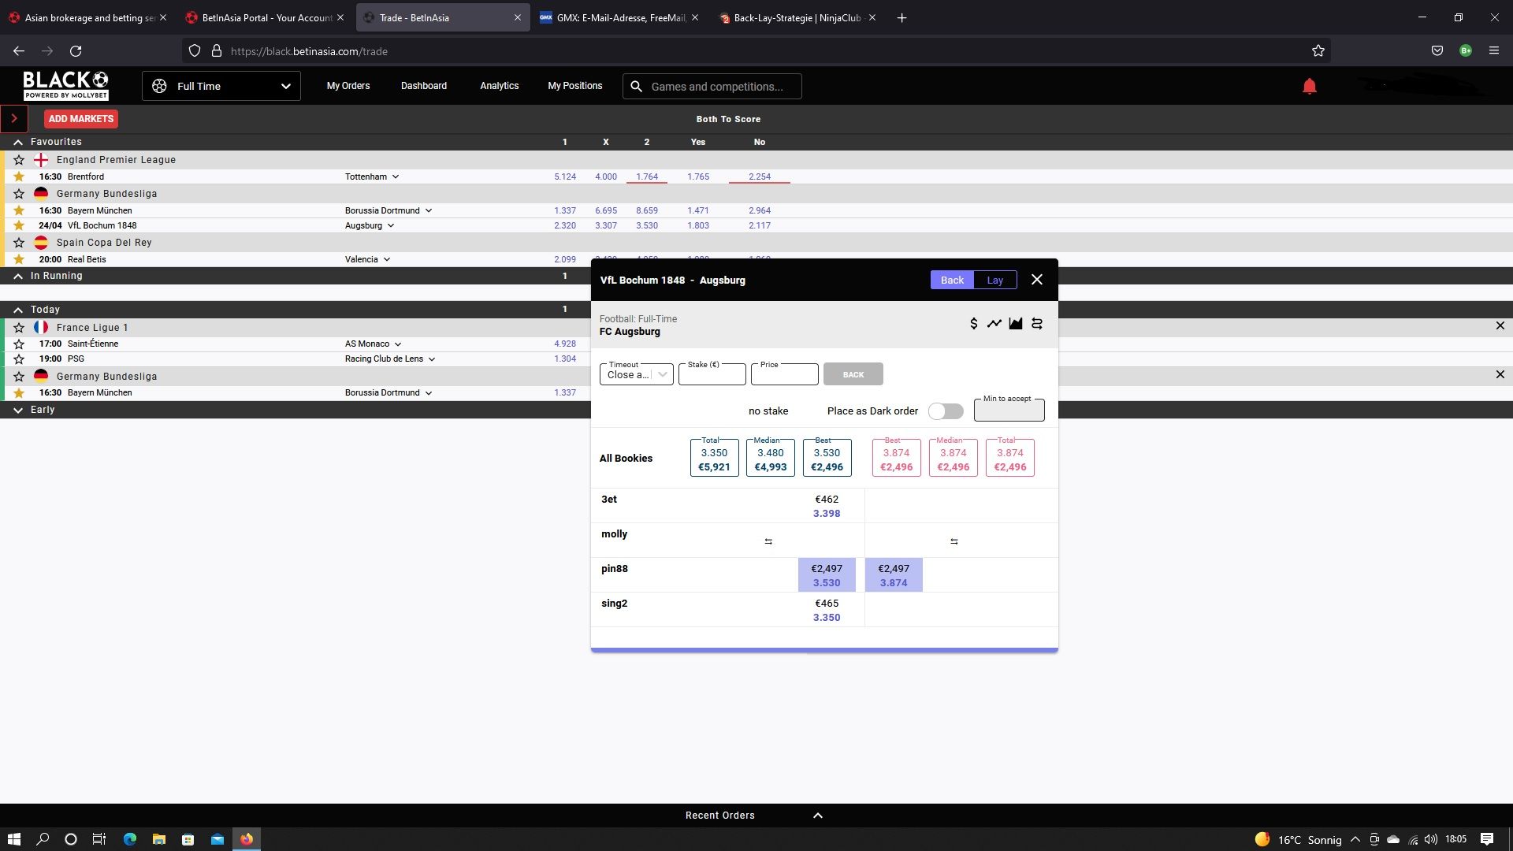Toggle Place as Dark order switch

point(946,411)
